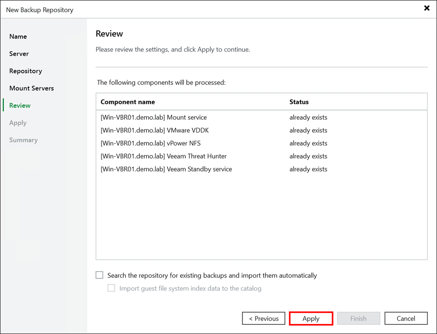Screen dimensions: 437x334
Task: Click the disabled Finish button
Action: 358,318
